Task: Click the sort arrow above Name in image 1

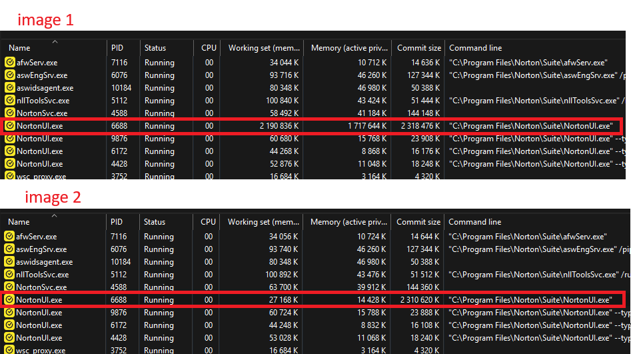Action: pos(55,41)
